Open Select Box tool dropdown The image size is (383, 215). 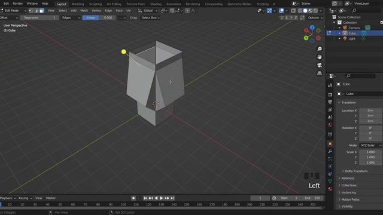[150, 18]
